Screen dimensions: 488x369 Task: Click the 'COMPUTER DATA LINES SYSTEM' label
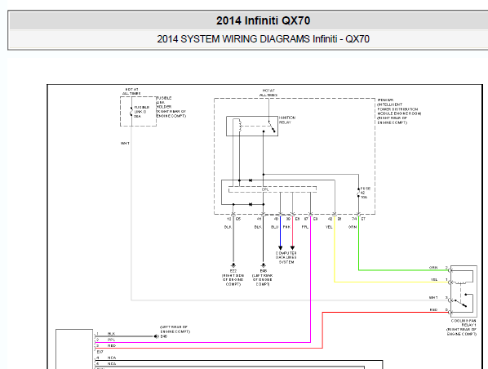[x=286, y=257]
